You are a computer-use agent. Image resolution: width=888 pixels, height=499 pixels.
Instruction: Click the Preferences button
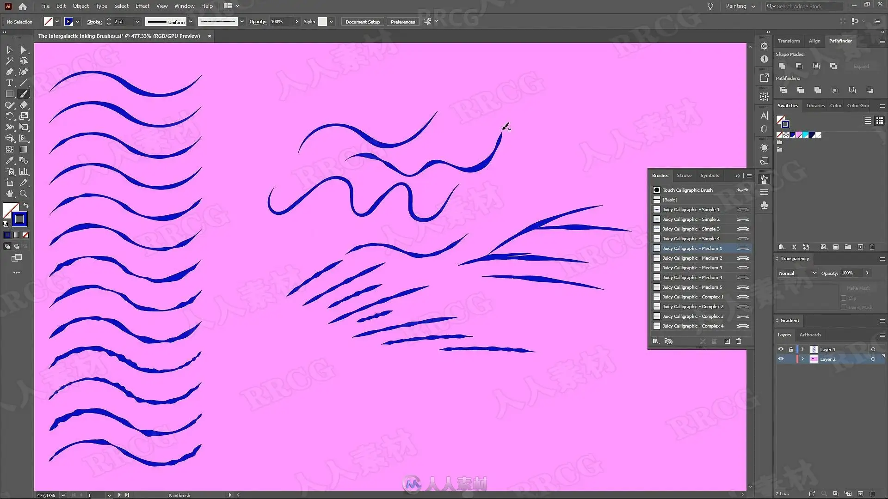coord(403,22)
